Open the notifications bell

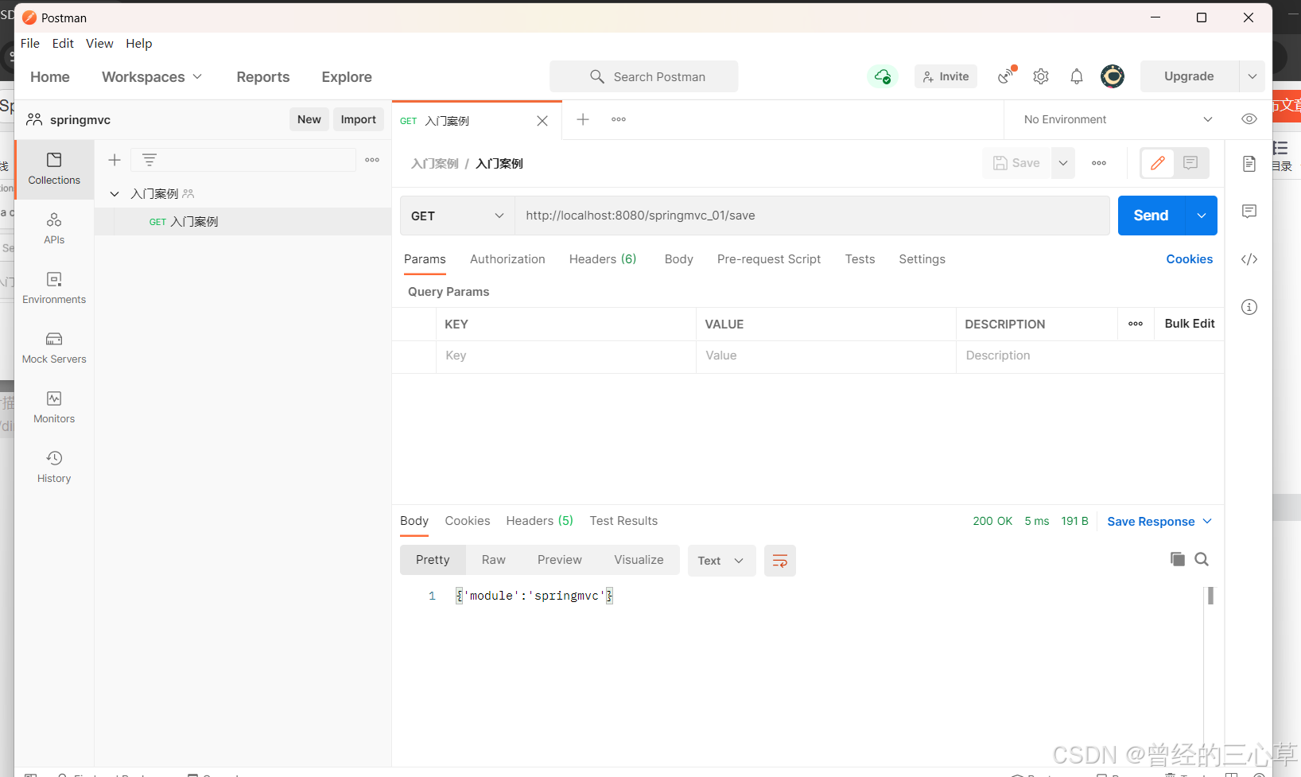(x=1077, y=76)
